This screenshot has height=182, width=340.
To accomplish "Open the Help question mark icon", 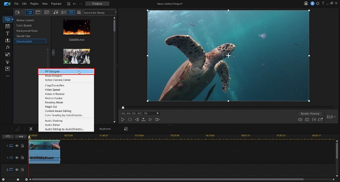I will [x=323, y=3].
